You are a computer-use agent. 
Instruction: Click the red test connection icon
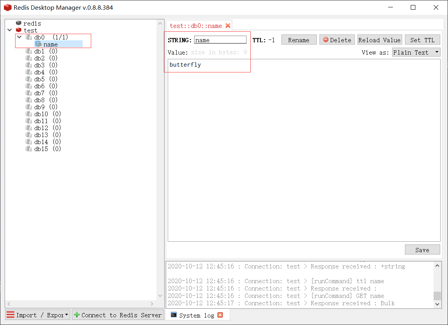[x=19, y=30]
